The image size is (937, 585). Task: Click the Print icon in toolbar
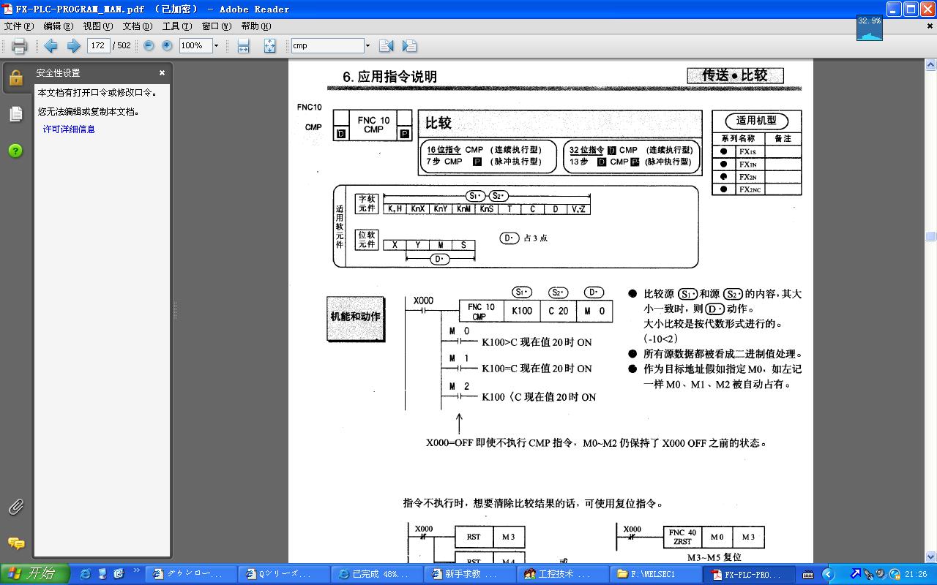tap(20, 46)
